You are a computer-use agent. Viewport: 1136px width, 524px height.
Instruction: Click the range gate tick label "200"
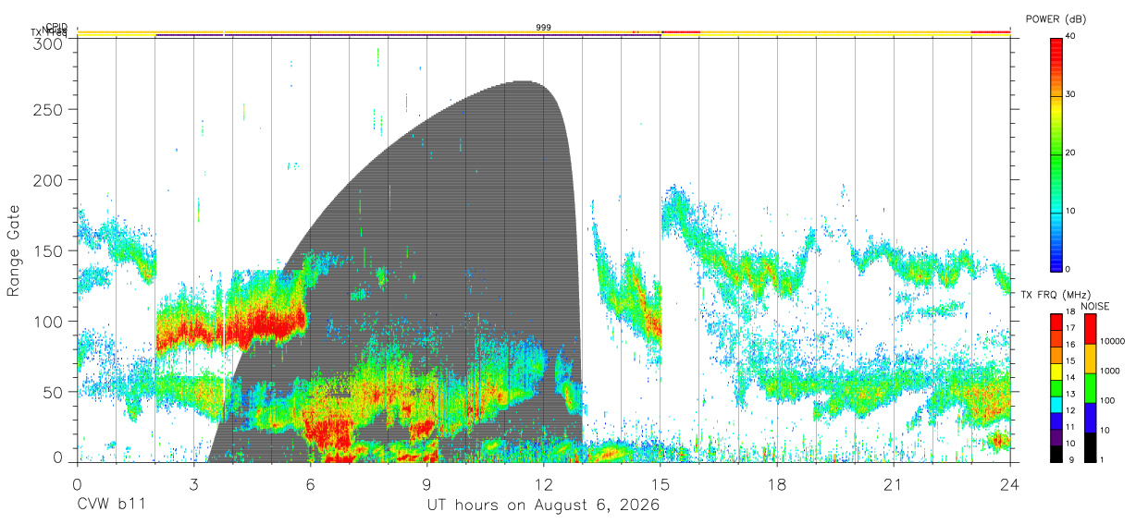pos(49,179)
